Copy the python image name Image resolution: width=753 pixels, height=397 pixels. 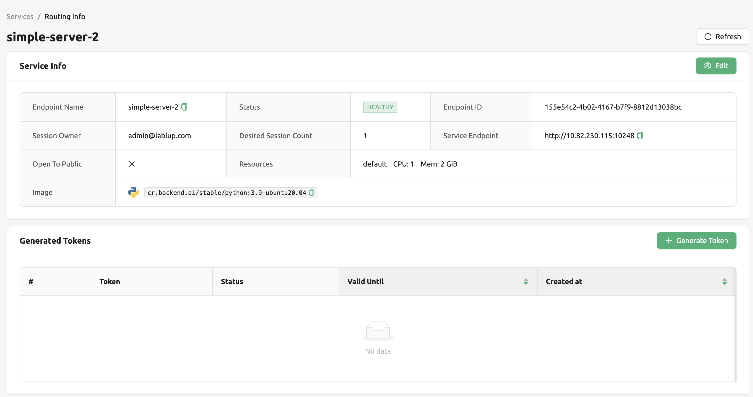click(312, 193)
